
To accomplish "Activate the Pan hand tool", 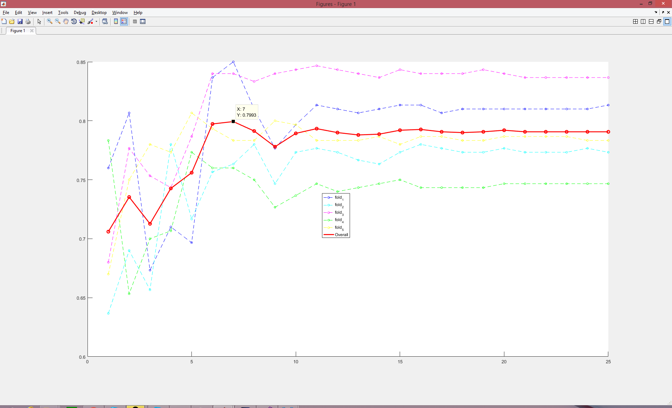I will tap(66, 21).
